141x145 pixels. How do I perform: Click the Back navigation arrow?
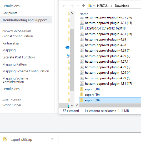pos(64,6)
